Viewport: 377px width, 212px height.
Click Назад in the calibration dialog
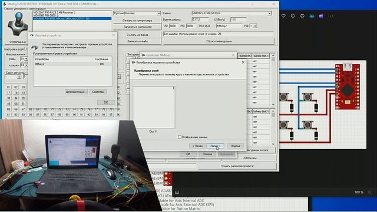[198, 146]
